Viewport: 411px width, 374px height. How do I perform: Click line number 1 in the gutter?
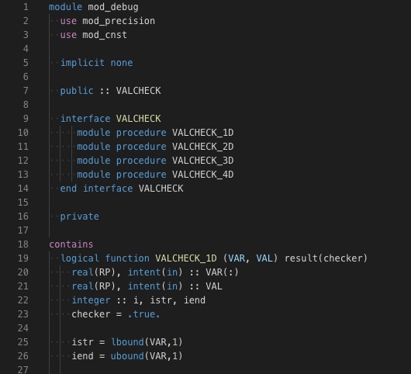point(26,7)
